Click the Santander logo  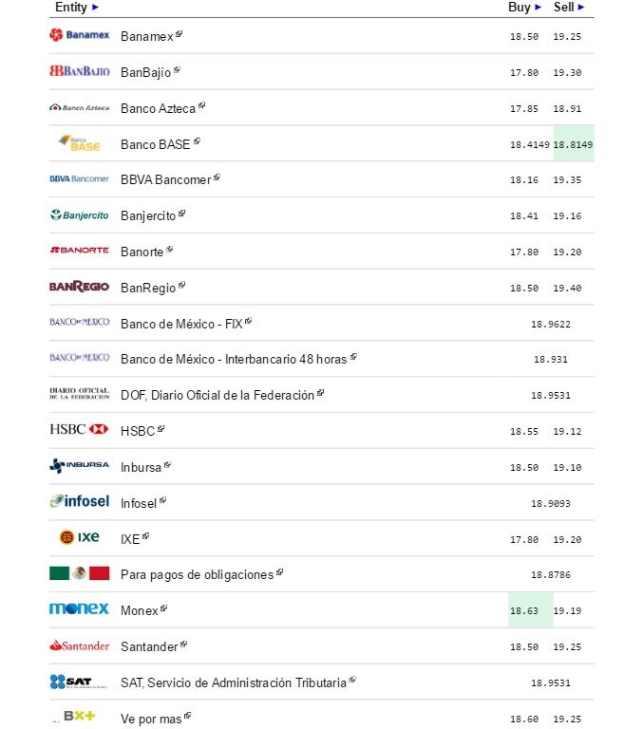(x=79, y=645)
